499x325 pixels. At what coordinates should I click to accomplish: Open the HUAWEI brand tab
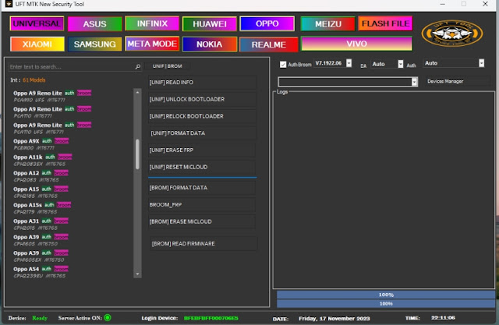point(210,24)
